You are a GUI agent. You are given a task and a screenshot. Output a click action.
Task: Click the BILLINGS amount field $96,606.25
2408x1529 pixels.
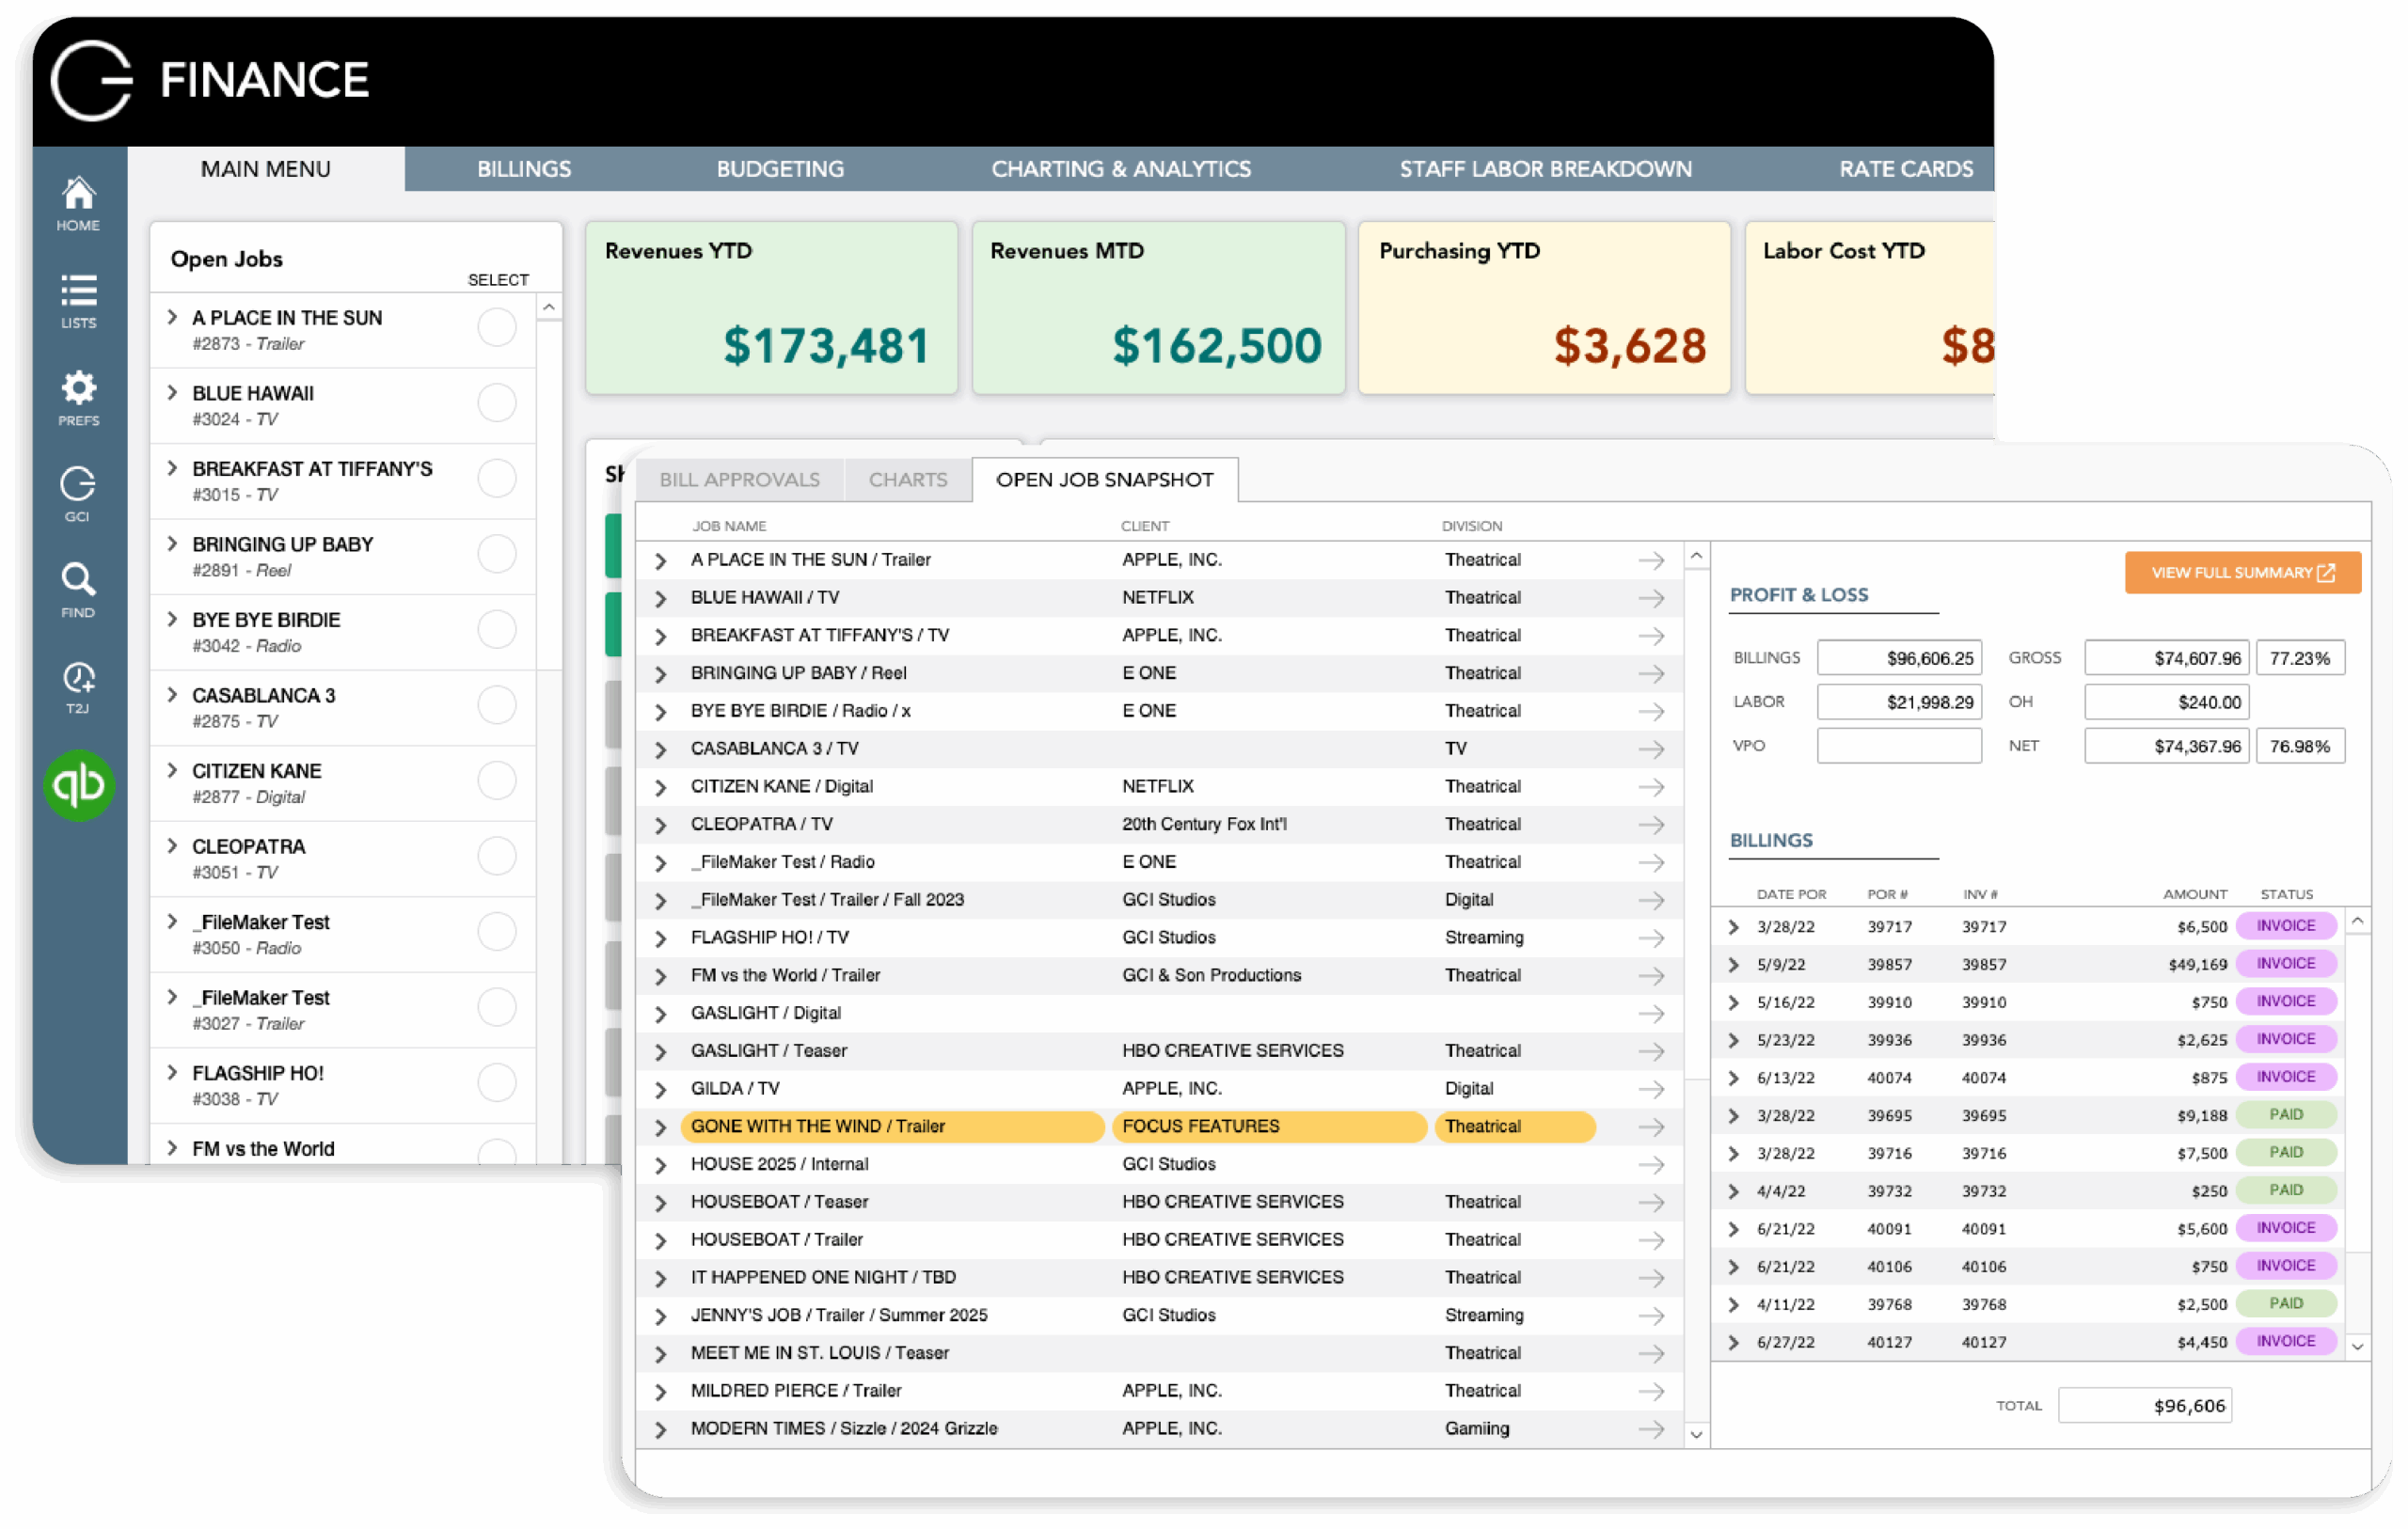1899,658
